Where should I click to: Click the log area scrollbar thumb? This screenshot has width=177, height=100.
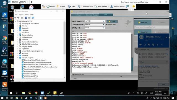pos(132,64)
